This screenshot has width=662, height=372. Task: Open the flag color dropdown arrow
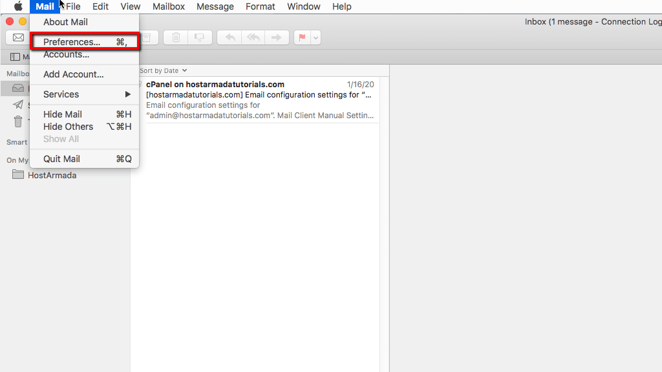point(315,37)
